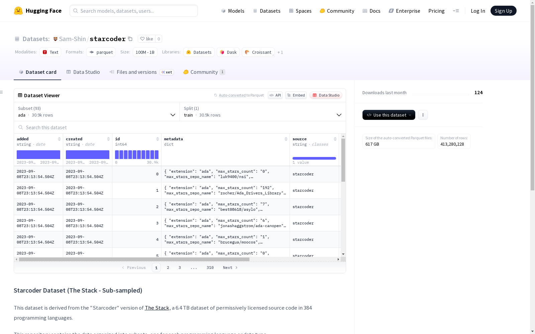Click the API button in viewer
Screen dimensions: 535x334
[275, 95]
